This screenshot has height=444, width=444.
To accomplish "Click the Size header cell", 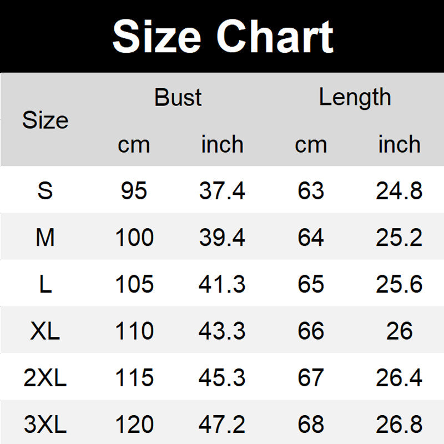I will [x=46, y=120].
